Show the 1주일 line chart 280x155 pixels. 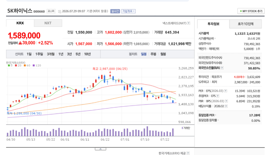tap(39, 54)
